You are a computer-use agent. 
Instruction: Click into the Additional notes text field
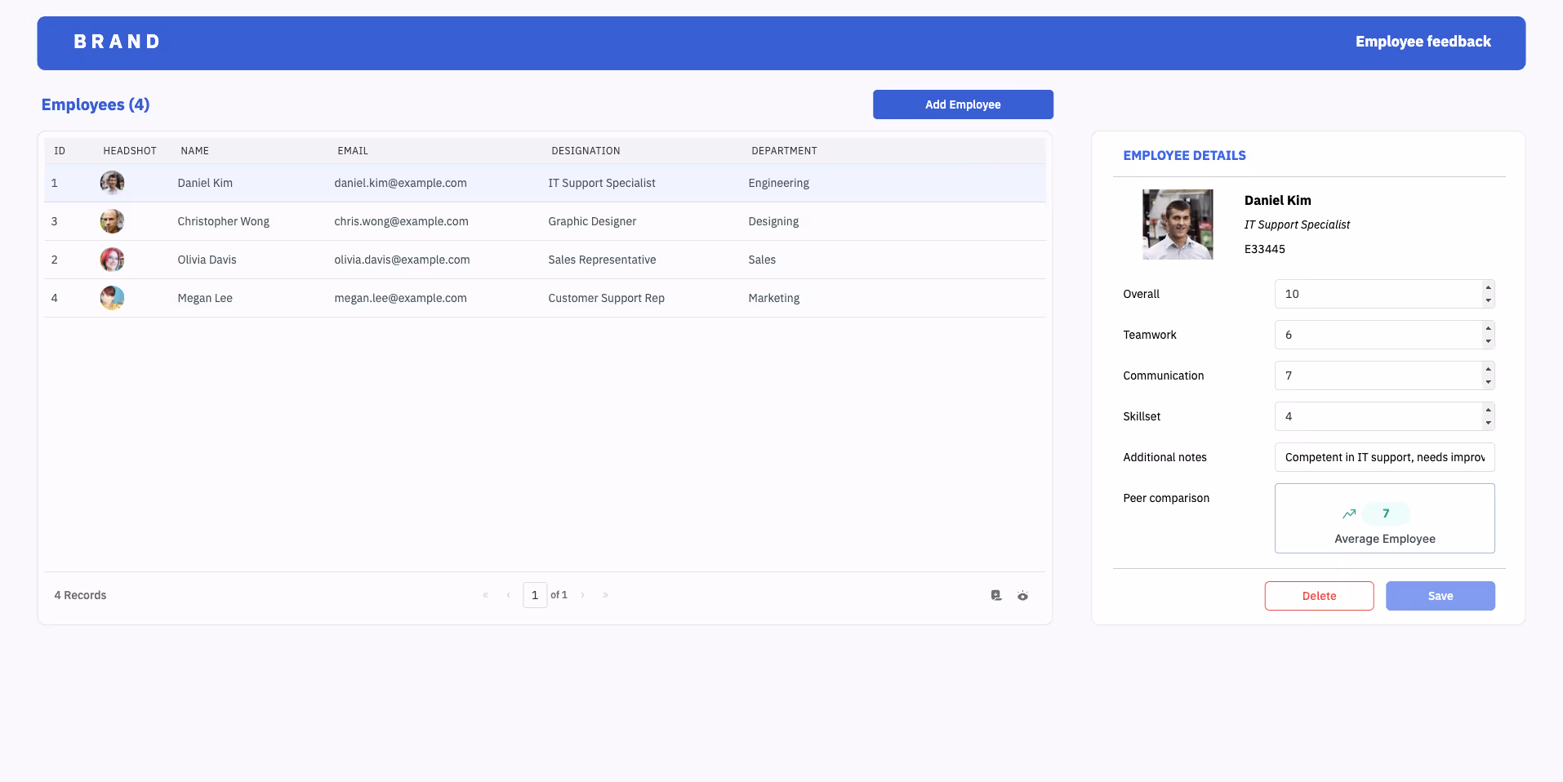pos(1383,457)
